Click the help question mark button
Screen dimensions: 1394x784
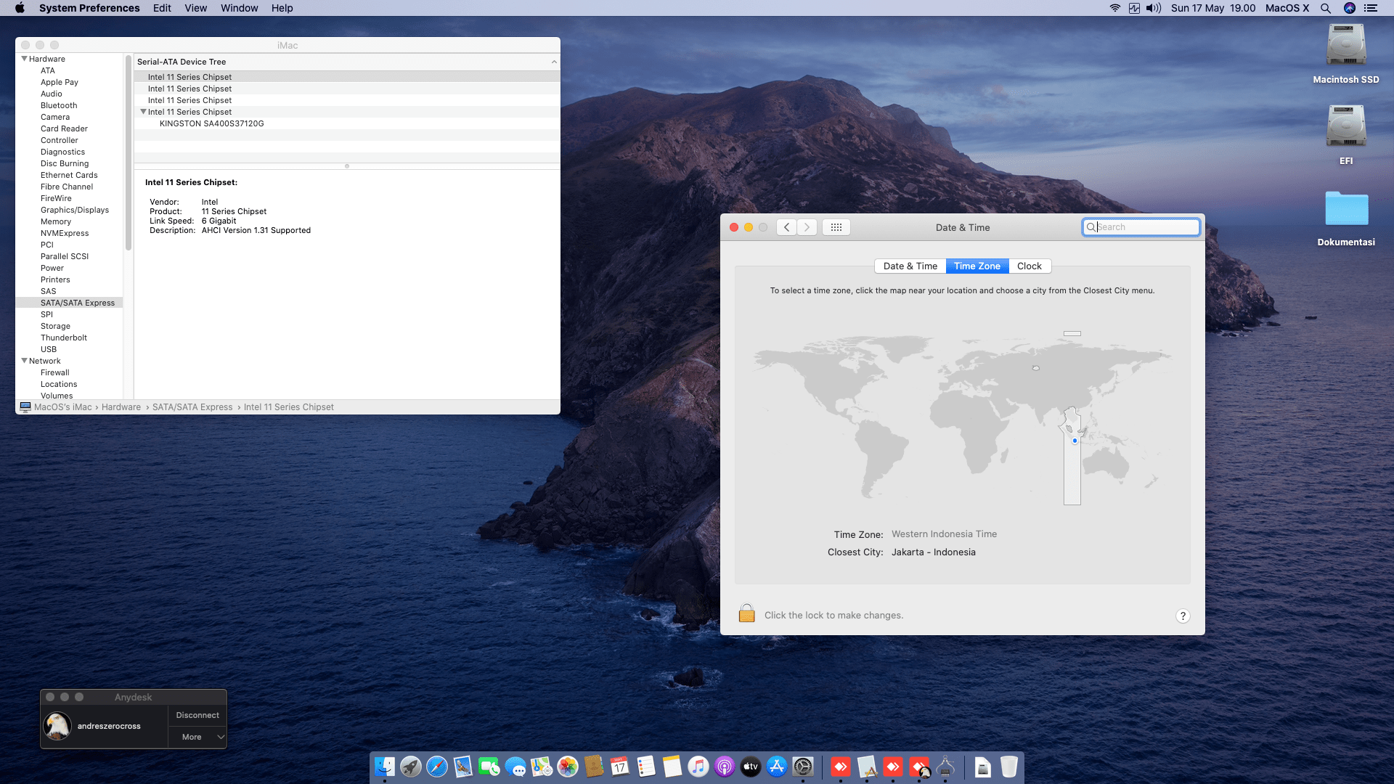pos(1182,616)
